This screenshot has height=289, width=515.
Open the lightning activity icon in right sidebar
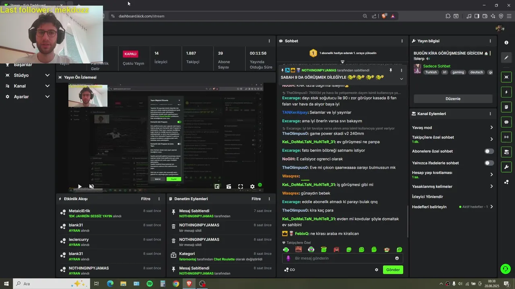pos(506,92)
